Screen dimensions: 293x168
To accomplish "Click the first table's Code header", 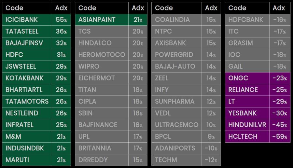I will tap(27, 8).
